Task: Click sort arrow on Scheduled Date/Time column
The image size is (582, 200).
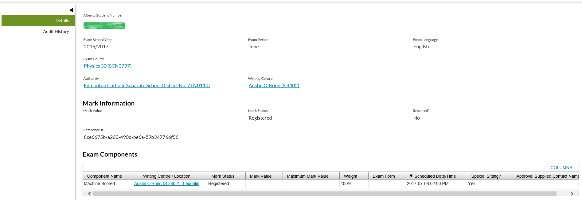Action: point(411,176)
